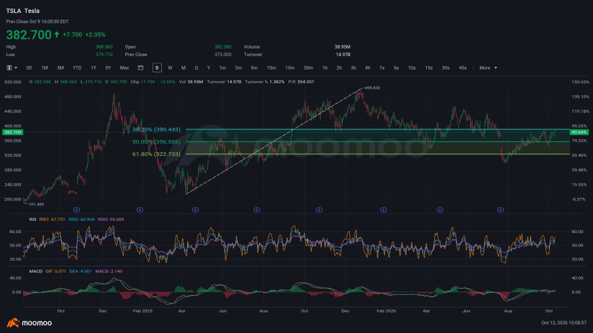Image resolution: width=593 pixels, height=333 pixels.
Task: Select the 10m interval
Action: (x=271, y=68)
